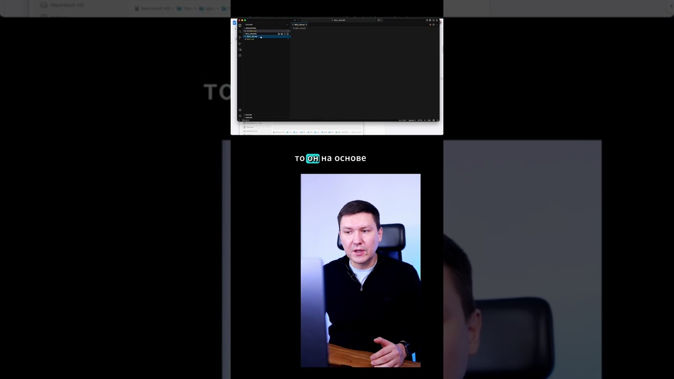Screen dimensions: 674x379
Task: Open the Source Control view
Action: pos(240,37)
